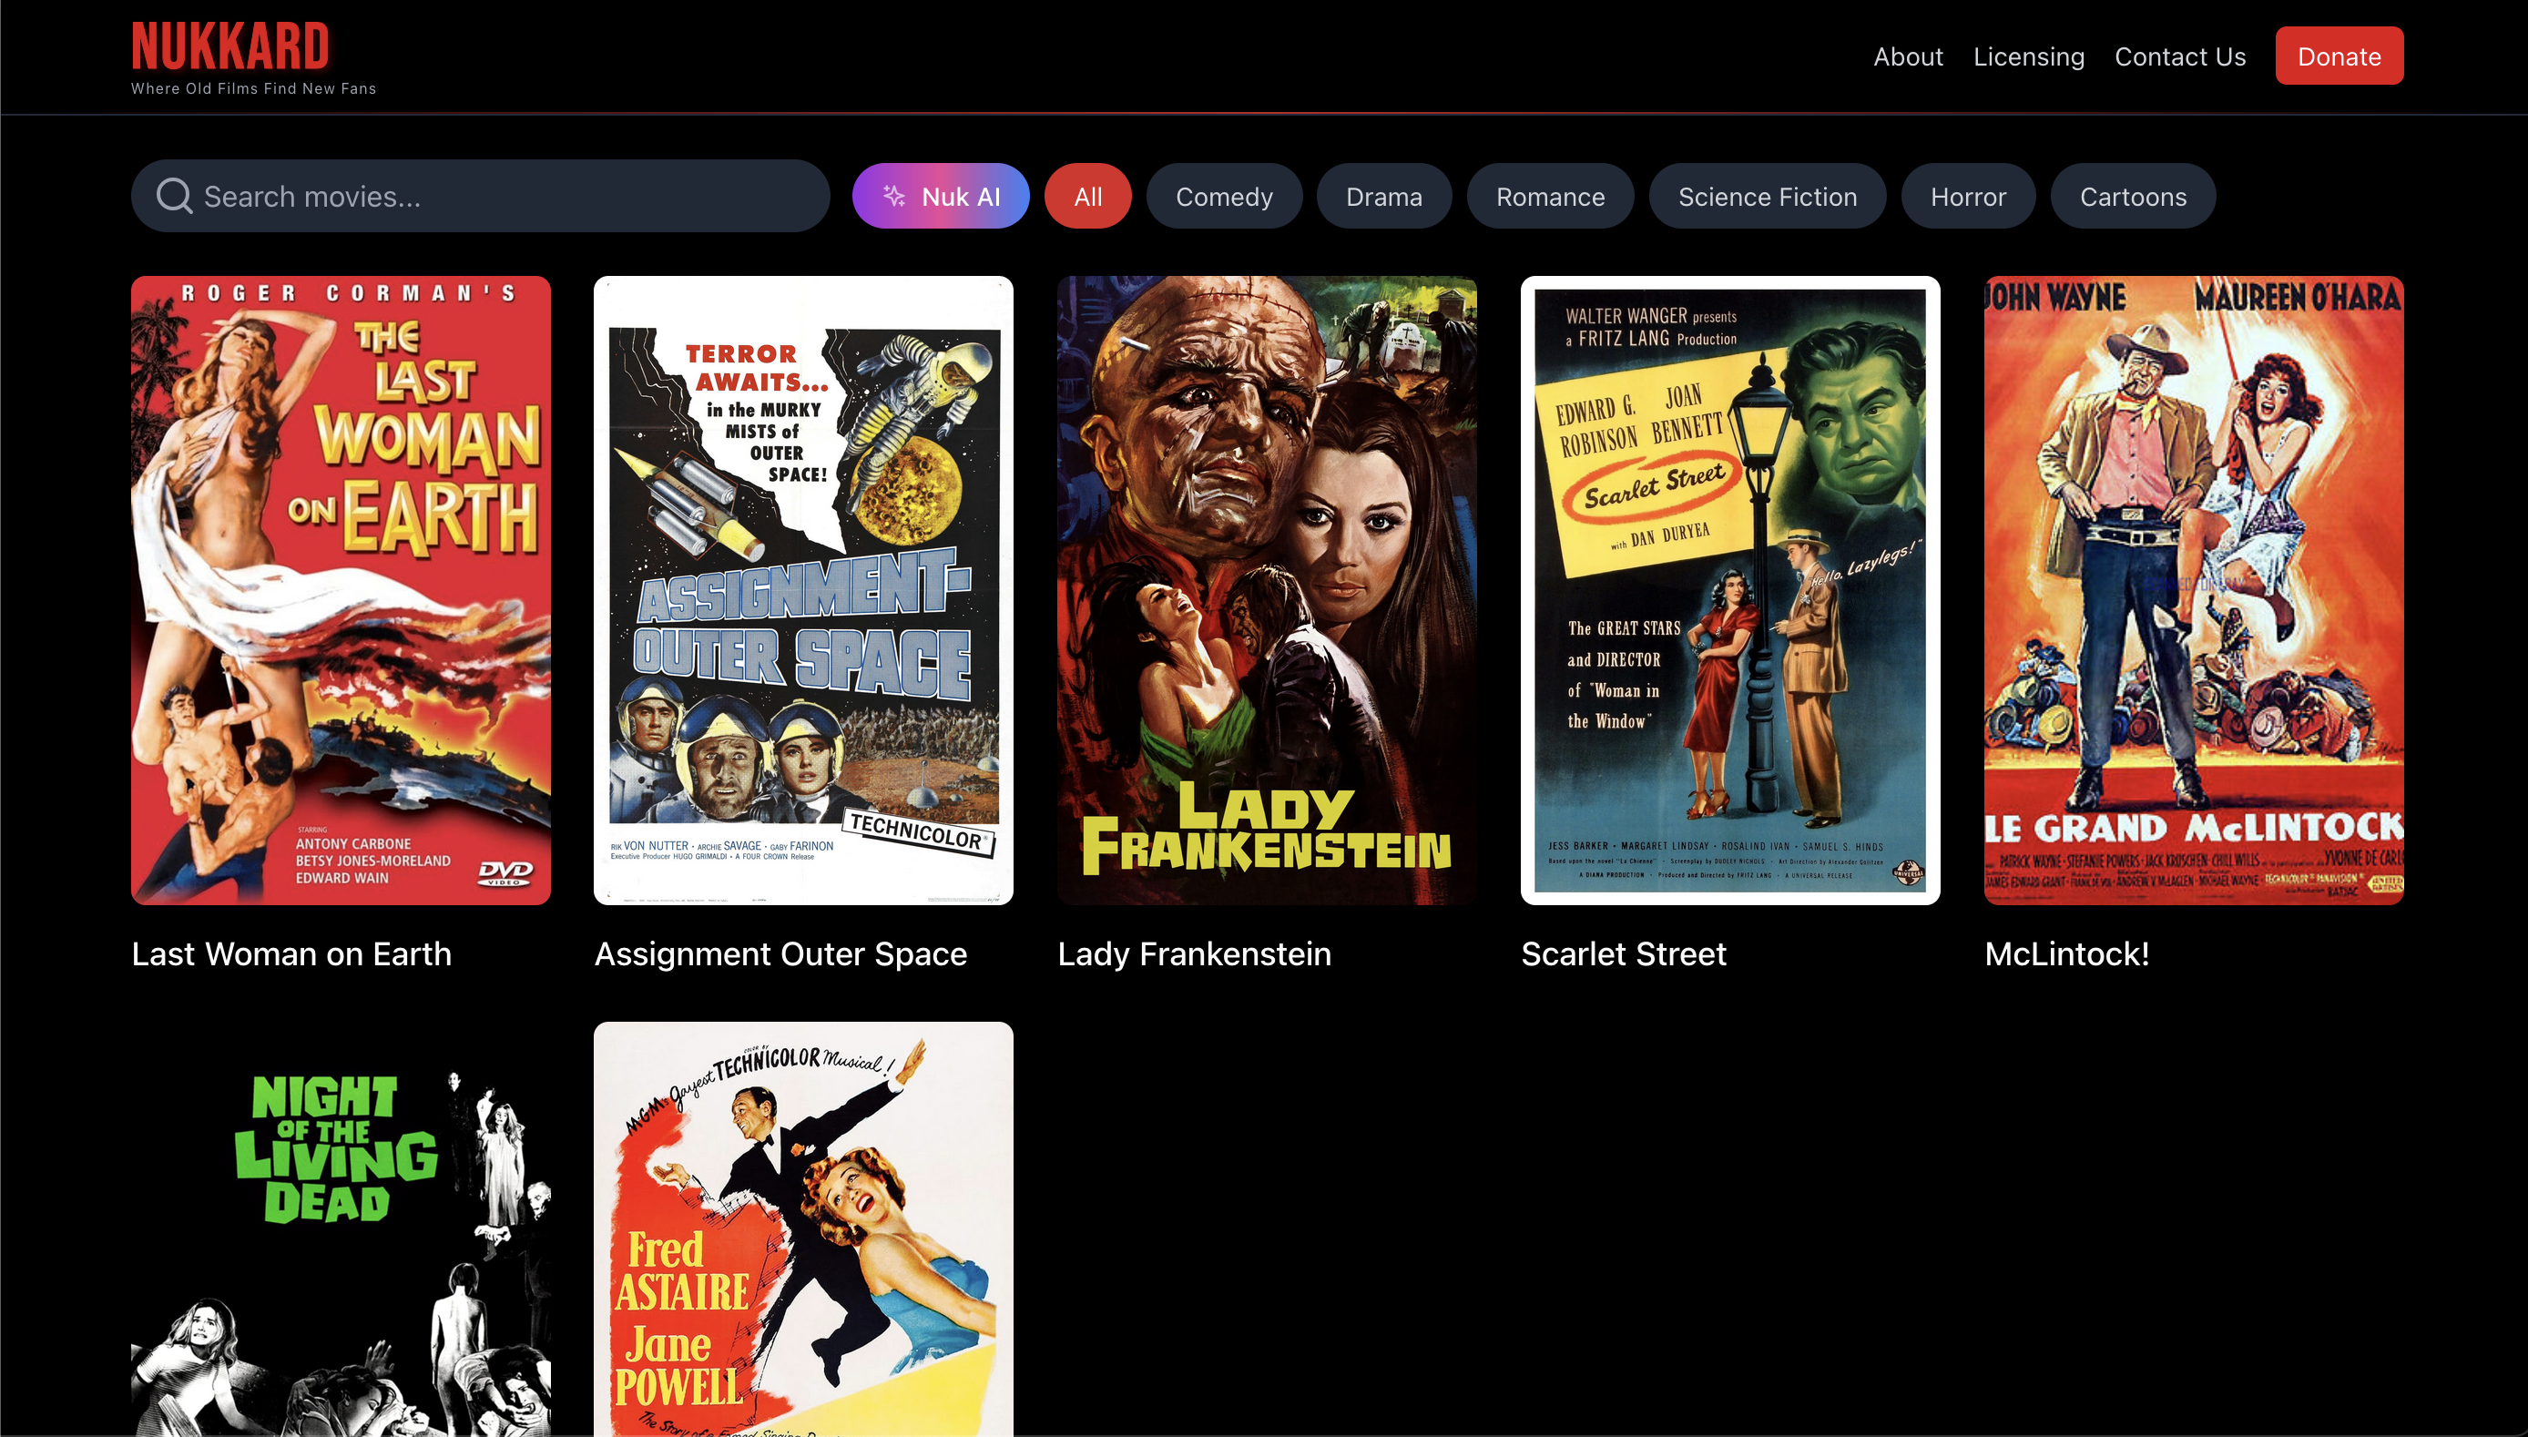The image size is (2528, 1437).
Task: Click the 'Last Woman on Earth' title
Action: (291, 953)
